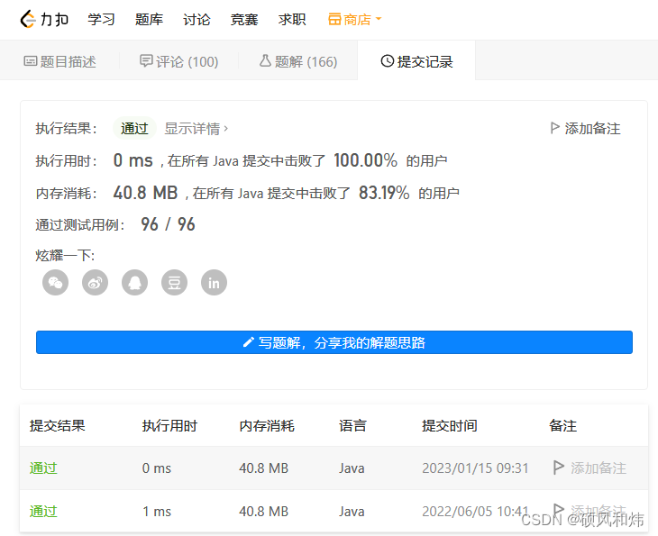Switch to the 题目描述 tab
658x536 pixels.
pos(60,61)
